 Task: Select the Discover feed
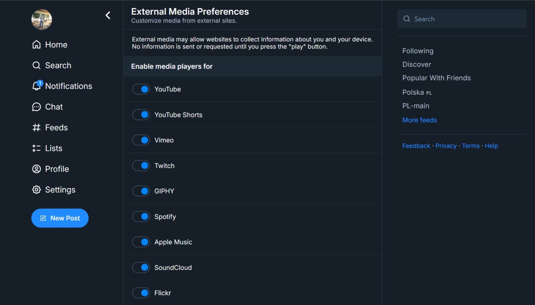[x=417, y=64]
